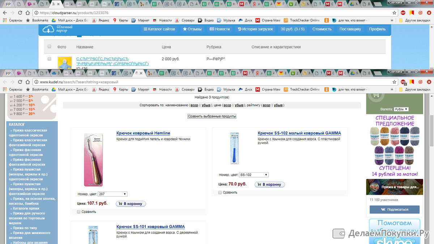The image size is (434, 244).
Task: Open the Стоимость menu item
Action: [322, 29]
